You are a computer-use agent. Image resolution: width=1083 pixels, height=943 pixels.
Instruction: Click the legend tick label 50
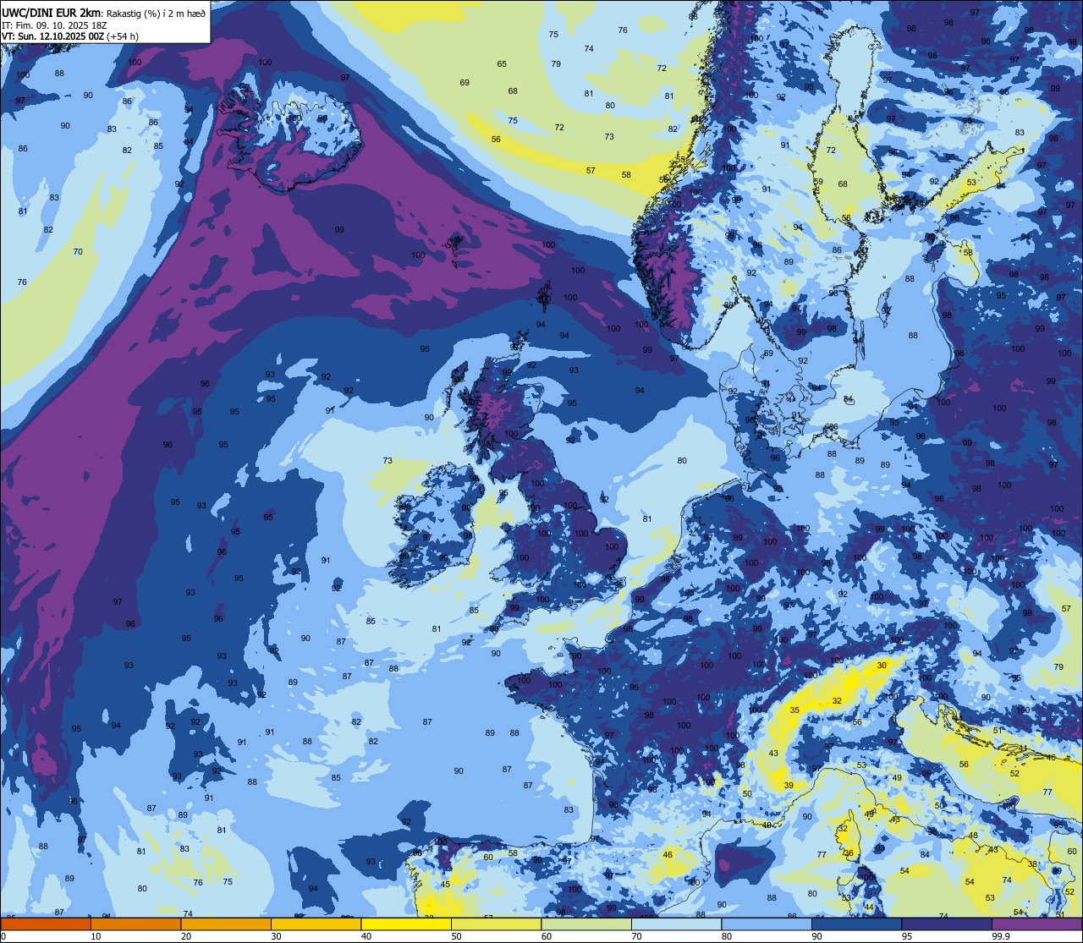457,936
